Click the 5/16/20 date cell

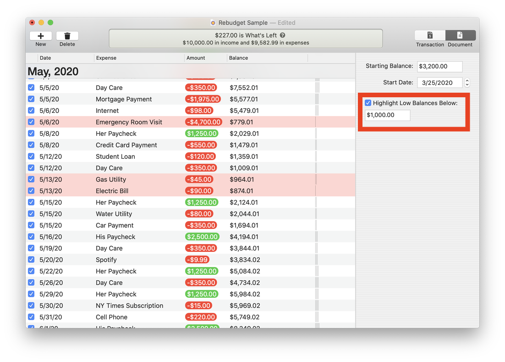50,237
